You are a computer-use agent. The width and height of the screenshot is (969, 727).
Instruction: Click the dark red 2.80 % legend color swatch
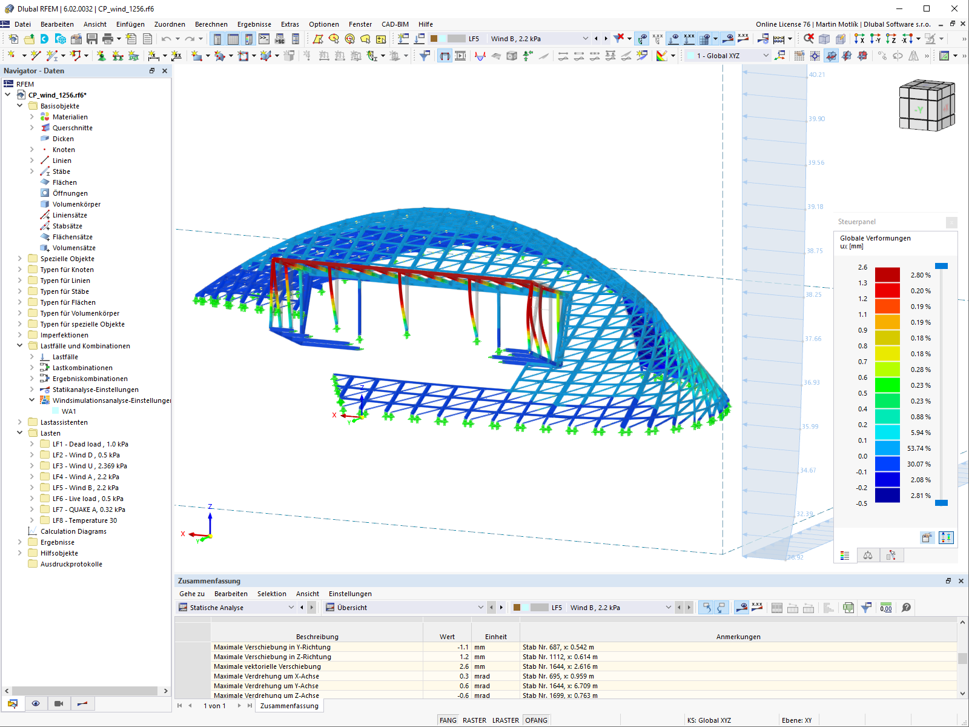(x=887, y=275)
